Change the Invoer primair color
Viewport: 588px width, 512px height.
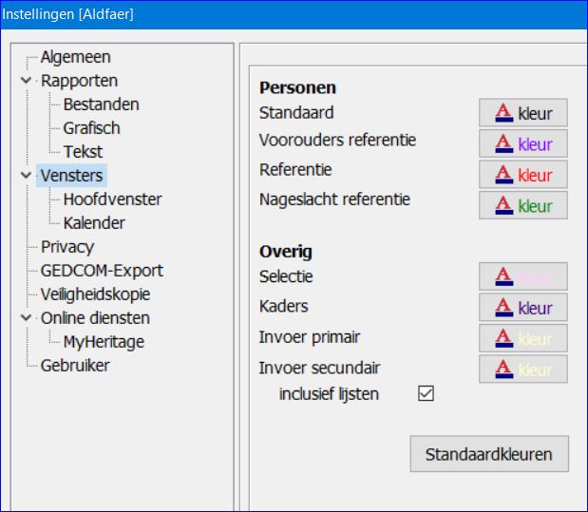pyautogui.click(x=522, y=338)
